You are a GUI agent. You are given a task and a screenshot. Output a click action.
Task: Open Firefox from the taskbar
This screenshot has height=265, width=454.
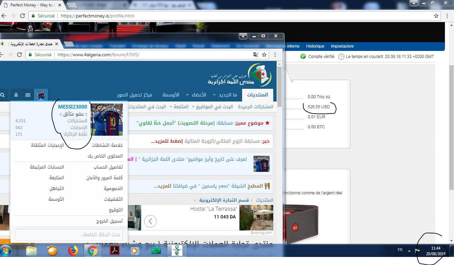(73, 251)
